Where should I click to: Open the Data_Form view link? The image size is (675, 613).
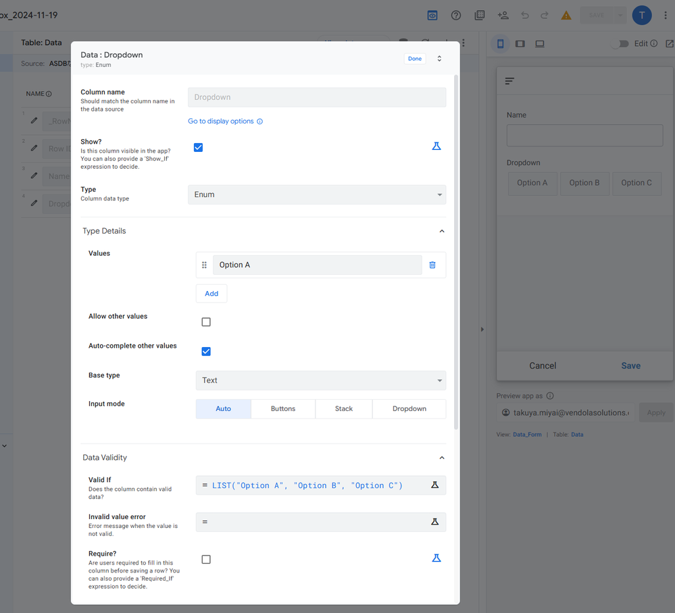pyautogui.click(x=527, y=435)
